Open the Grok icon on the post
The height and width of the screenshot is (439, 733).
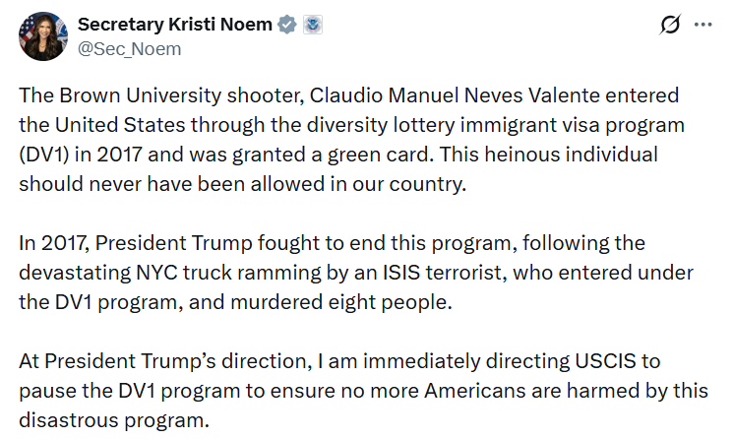pyautogui.click(x=669, y=26)
